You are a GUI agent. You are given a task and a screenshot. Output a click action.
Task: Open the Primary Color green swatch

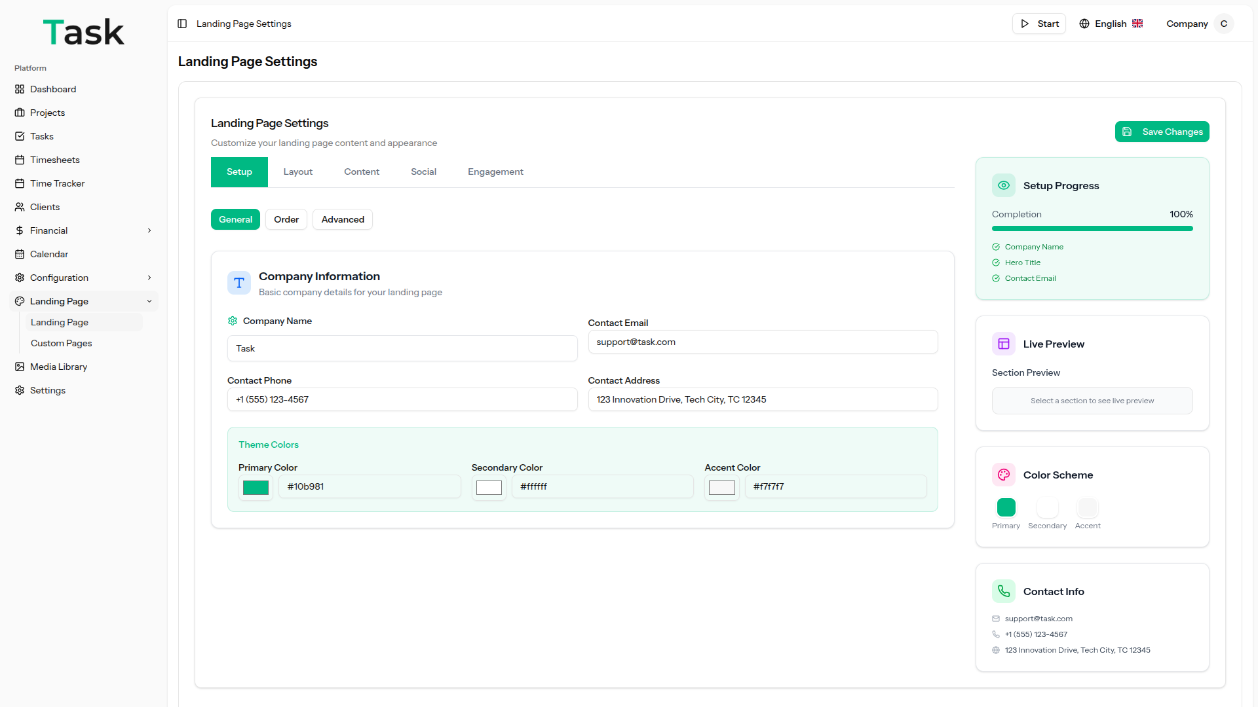pos(256,488)
